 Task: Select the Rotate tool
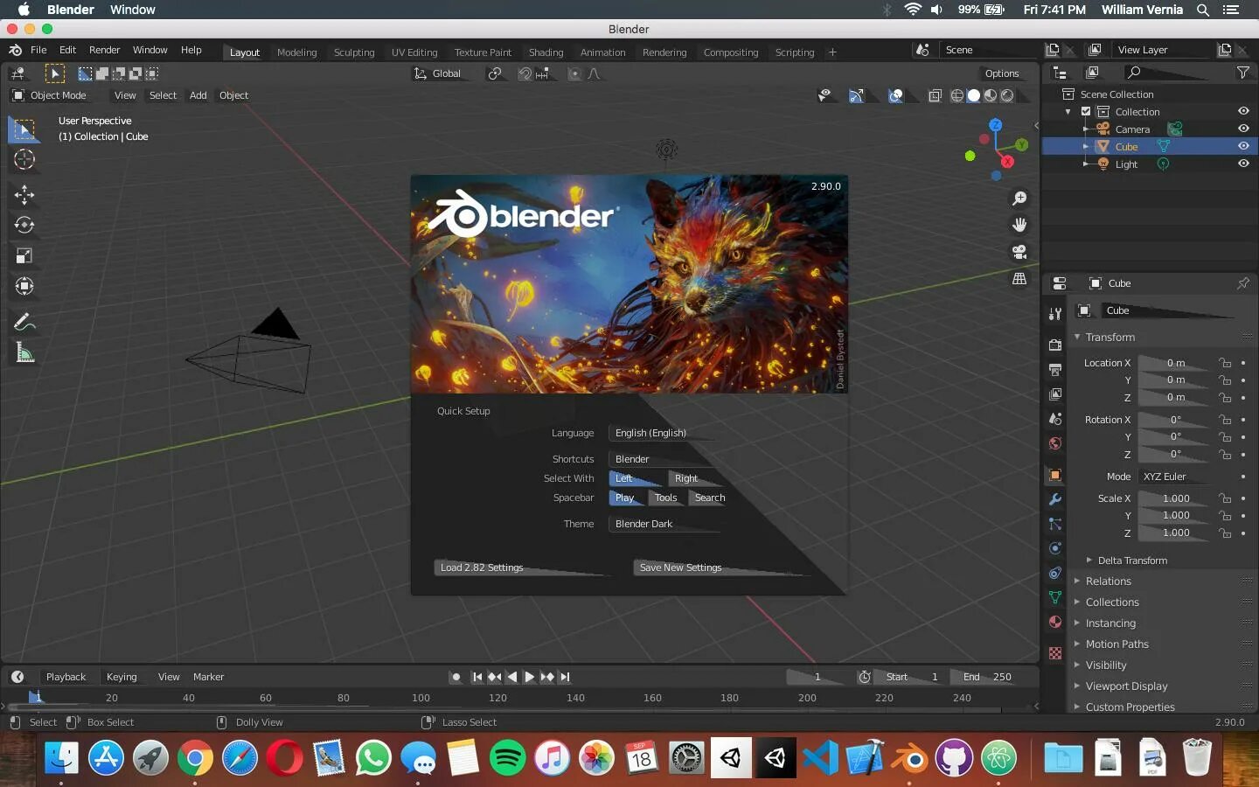click(24, 225)
